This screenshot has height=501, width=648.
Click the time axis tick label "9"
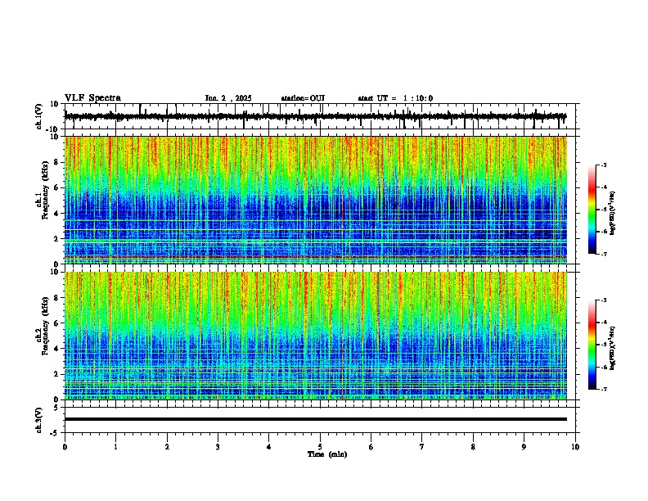click(524, 447)
